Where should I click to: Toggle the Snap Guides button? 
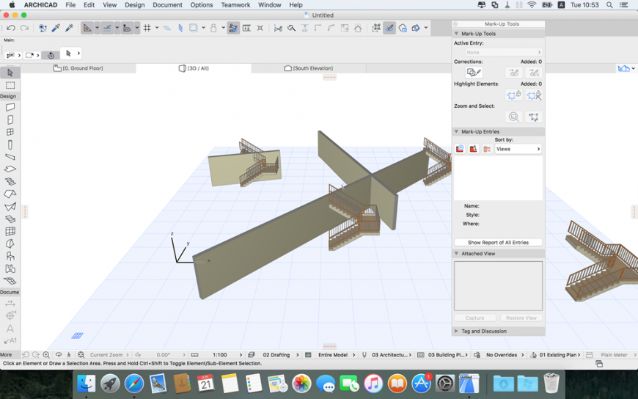point(107,28)
